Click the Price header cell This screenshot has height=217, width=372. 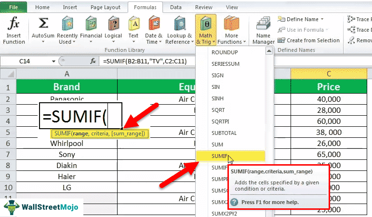(329, 87)
